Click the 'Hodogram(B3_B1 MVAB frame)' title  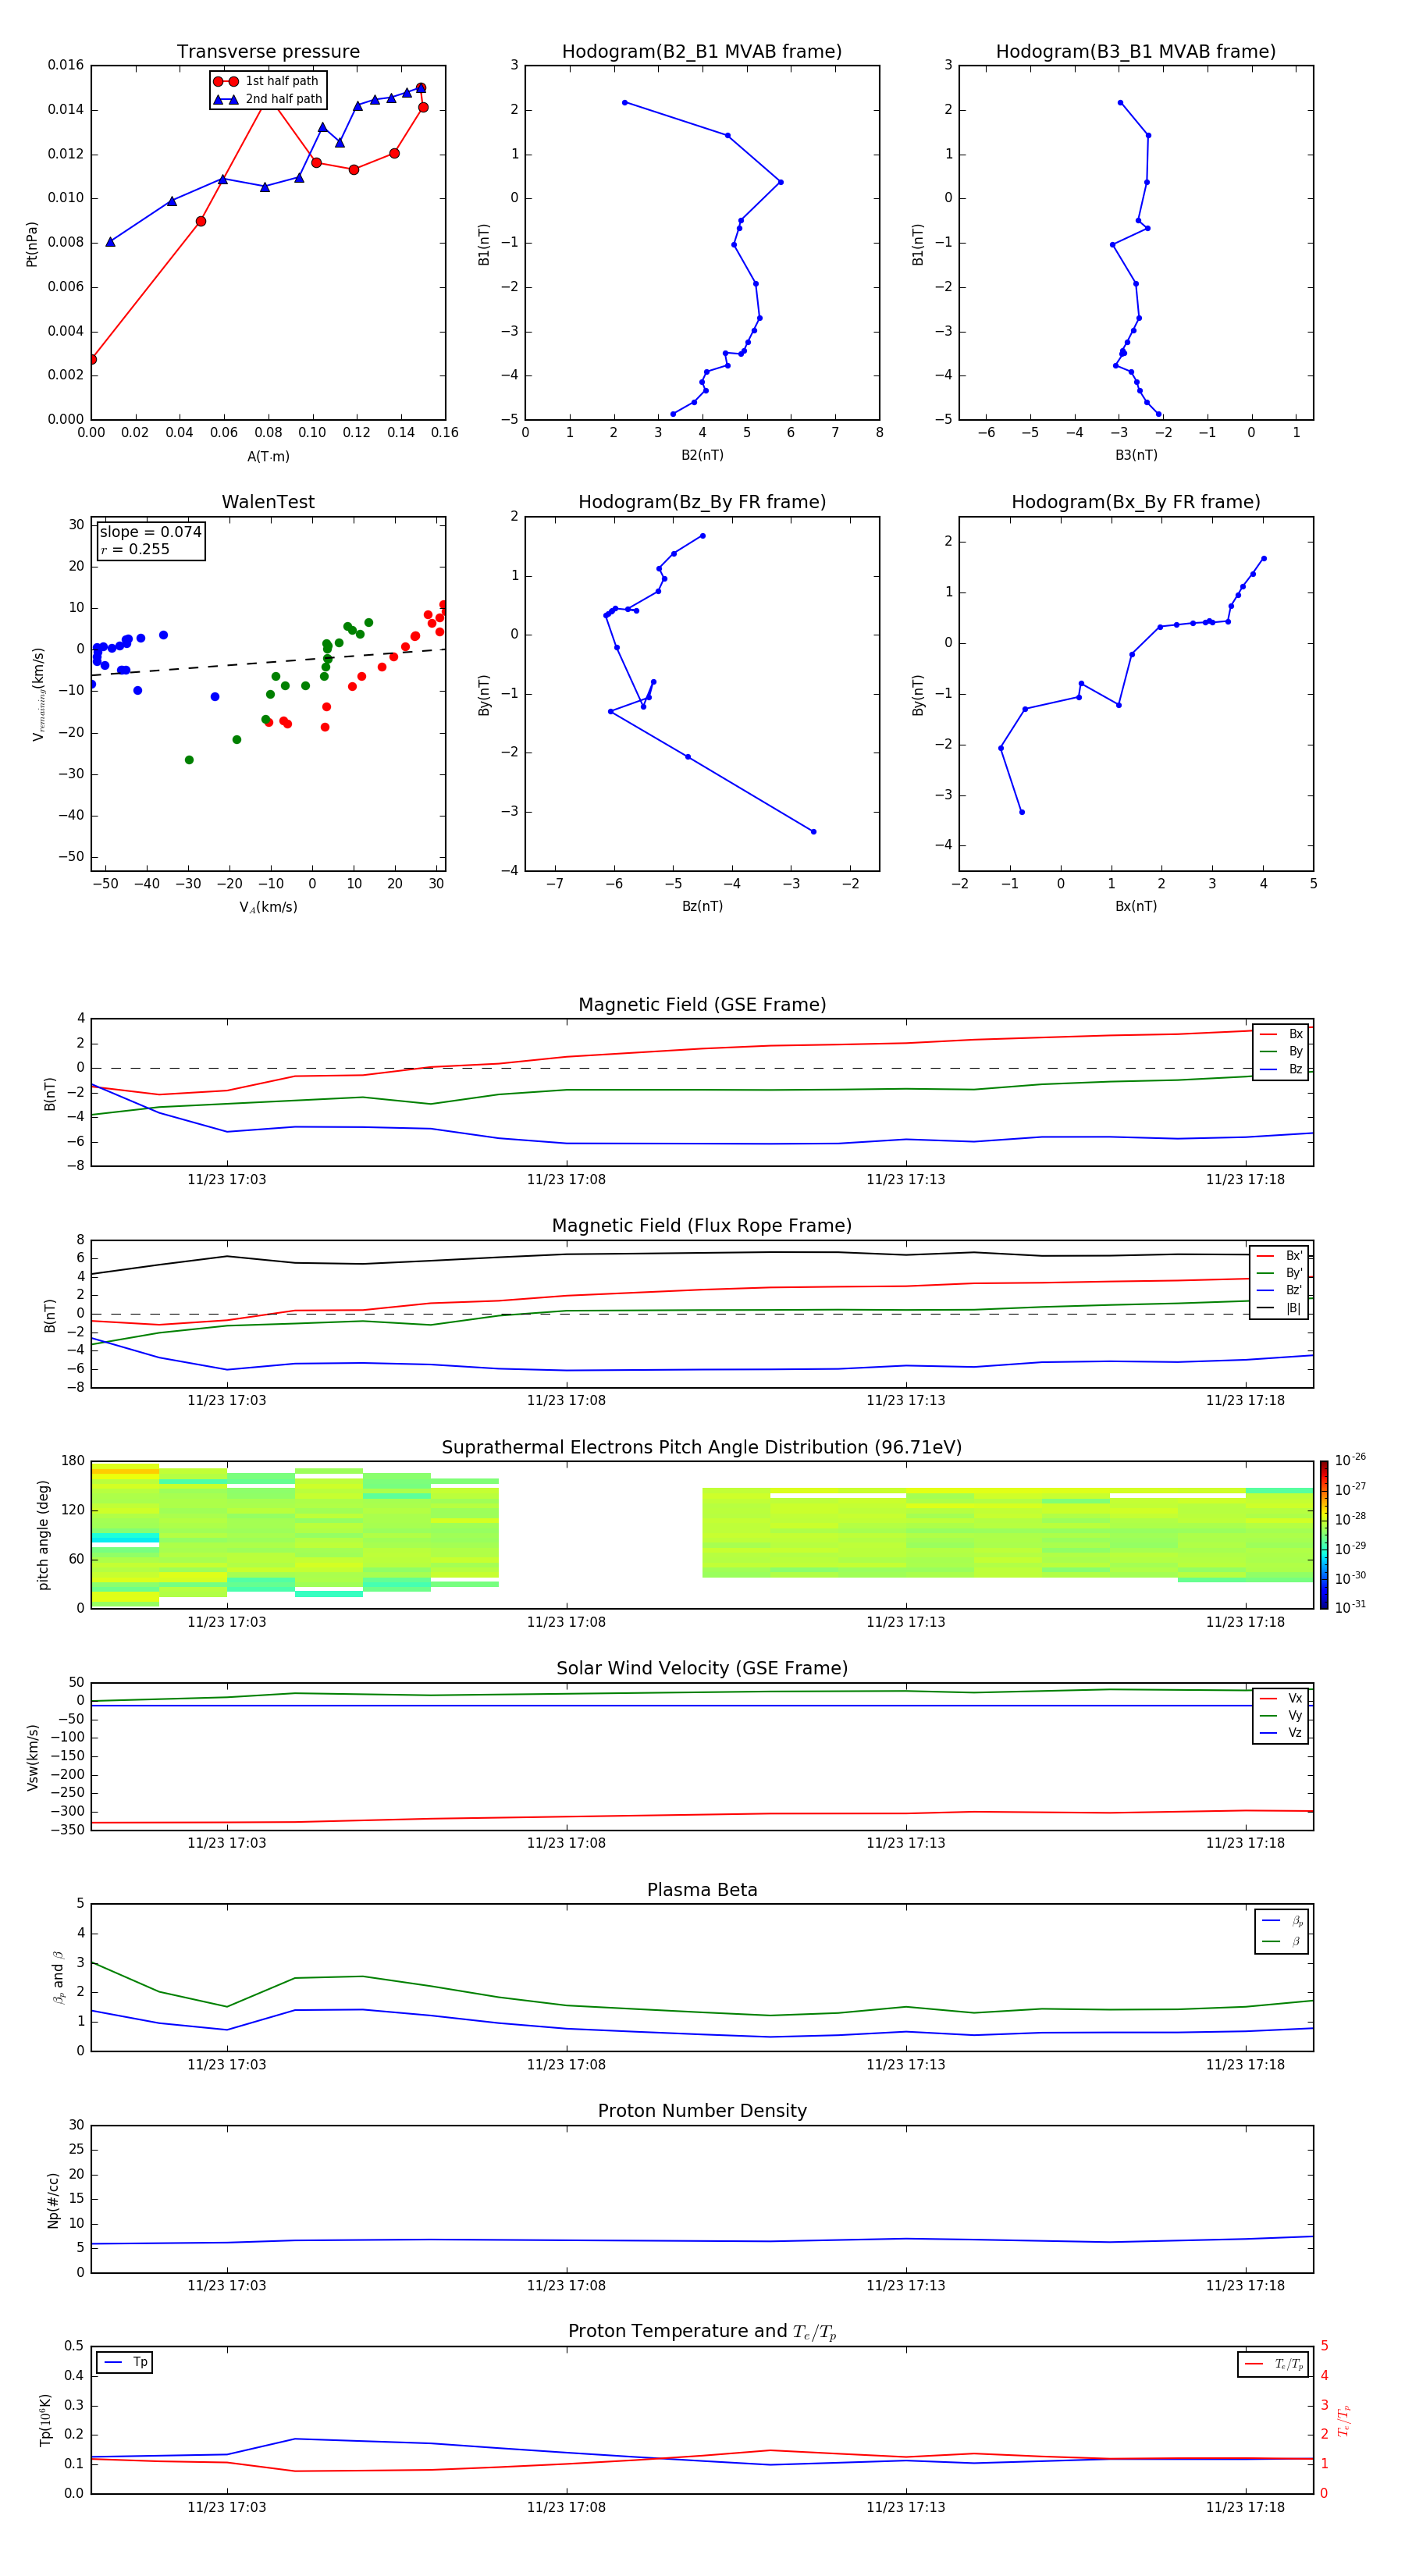point(1136,52)
